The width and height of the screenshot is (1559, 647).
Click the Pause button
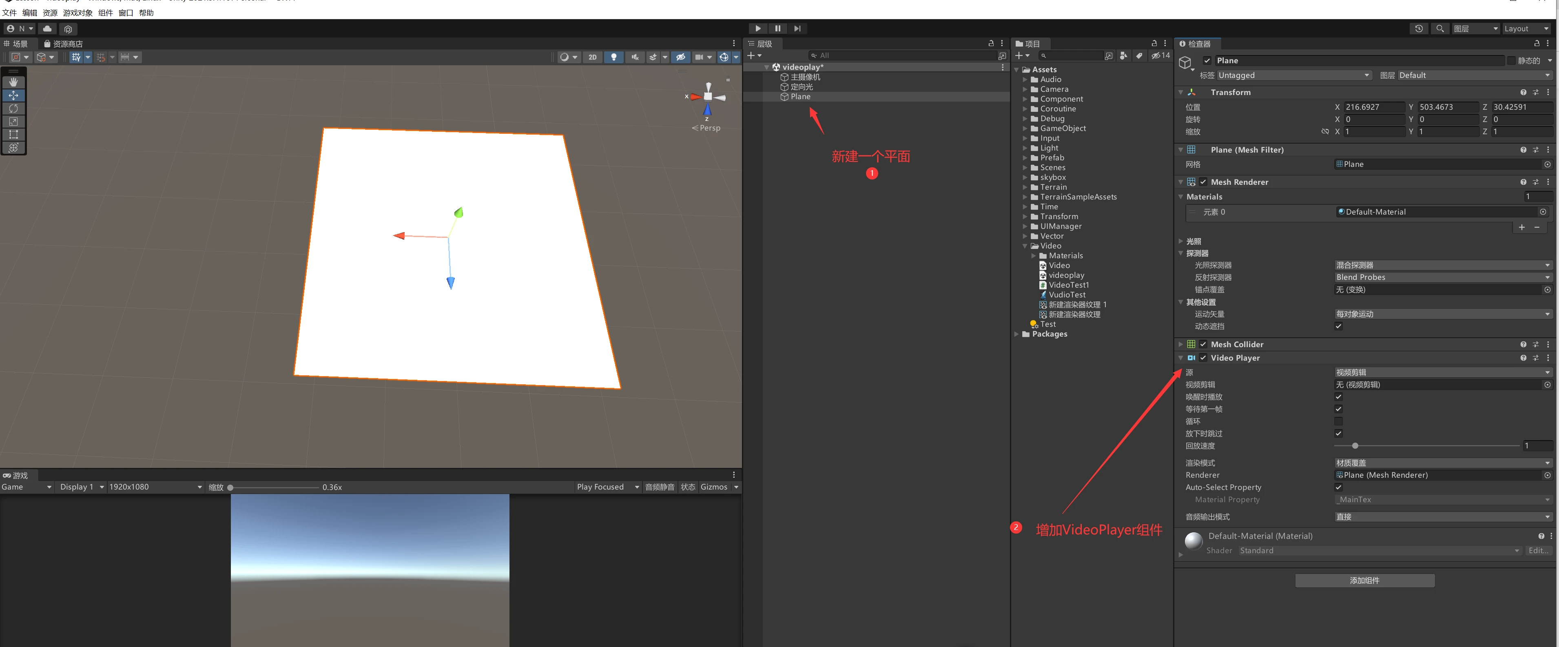coord(778,29)
